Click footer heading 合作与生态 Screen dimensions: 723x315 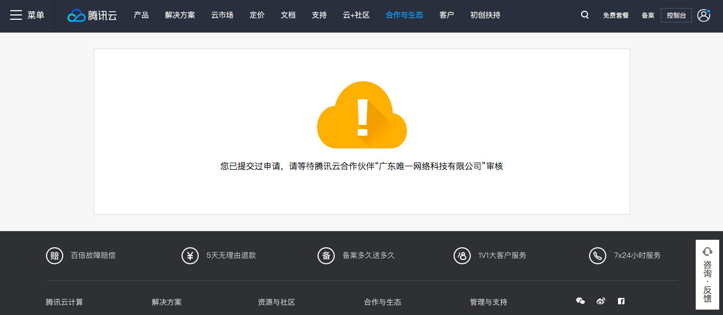click(382, 302)
